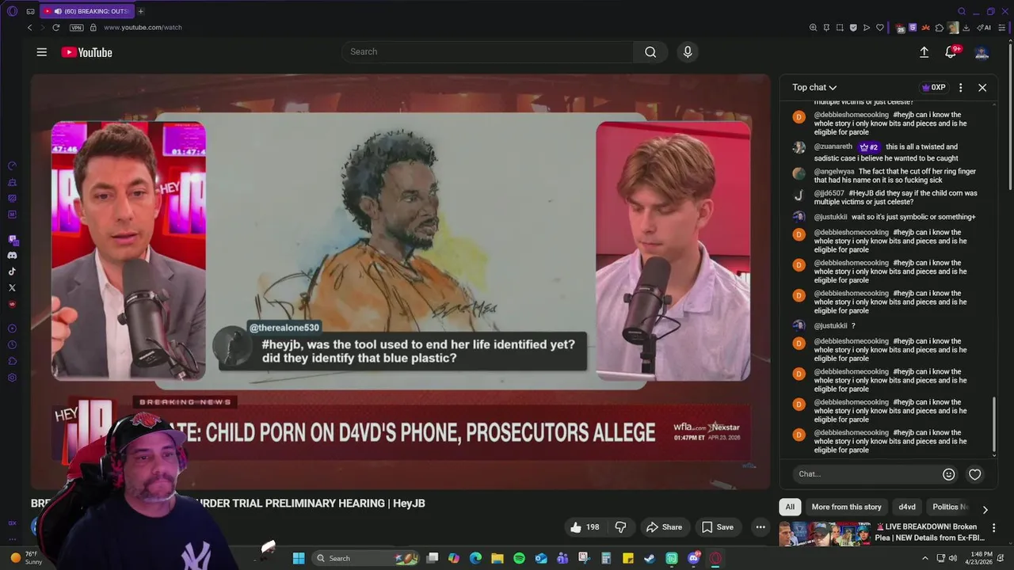
Task: Click the YouTube search magnifier button
Action: pyautogui.click(x=650, y=52)
